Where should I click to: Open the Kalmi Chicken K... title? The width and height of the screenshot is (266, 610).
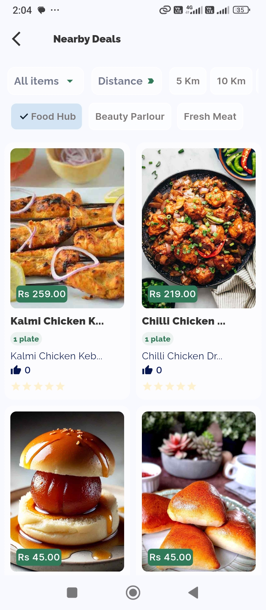[x=57, y=321]
